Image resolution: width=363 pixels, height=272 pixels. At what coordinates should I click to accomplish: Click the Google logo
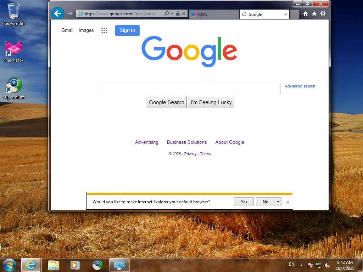189,51
